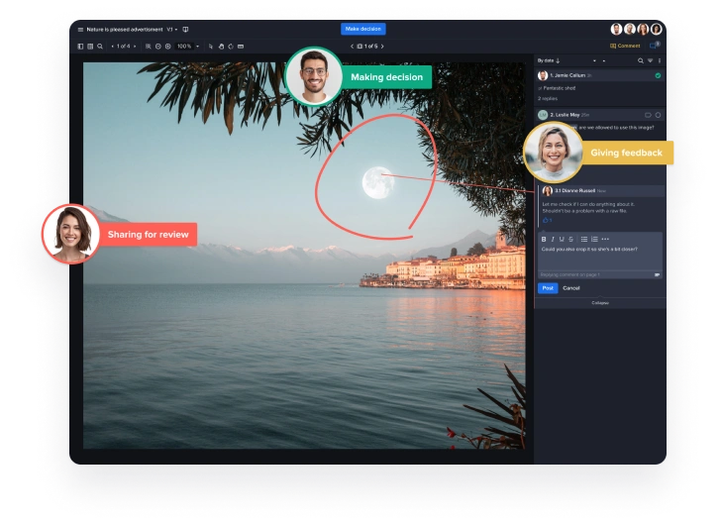The width and height of the screenshot is (723, 524).
Task: Switch to the Comment tab
Action: click(626, 46)
